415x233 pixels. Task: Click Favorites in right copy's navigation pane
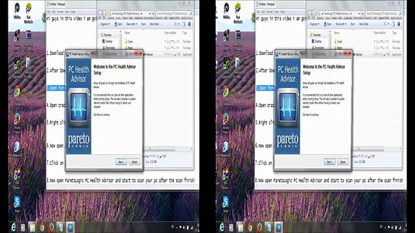coord(316,35)
